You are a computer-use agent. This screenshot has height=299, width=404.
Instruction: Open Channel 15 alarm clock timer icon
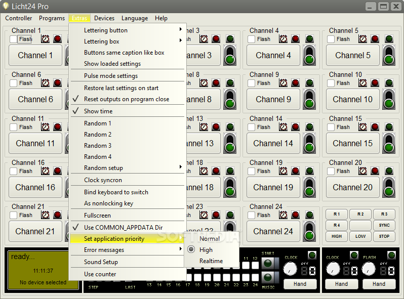(363, 127)
